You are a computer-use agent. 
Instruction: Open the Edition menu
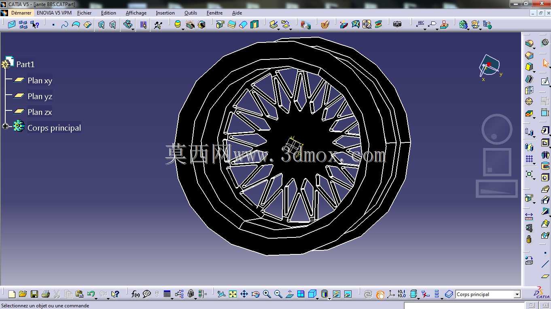108,13
